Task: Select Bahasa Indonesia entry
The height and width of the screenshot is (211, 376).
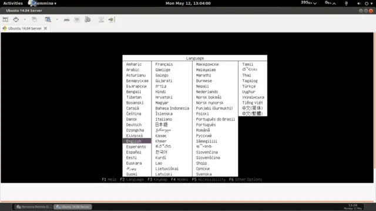Action: tap(172, 108)
